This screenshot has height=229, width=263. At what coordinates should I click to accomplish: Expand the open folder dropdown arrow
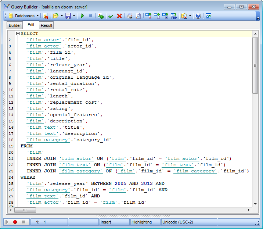click(62, 16)
